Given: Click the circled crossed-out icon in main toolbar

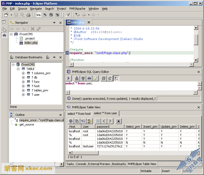Looking at the screenshot, I should (51, 15).
